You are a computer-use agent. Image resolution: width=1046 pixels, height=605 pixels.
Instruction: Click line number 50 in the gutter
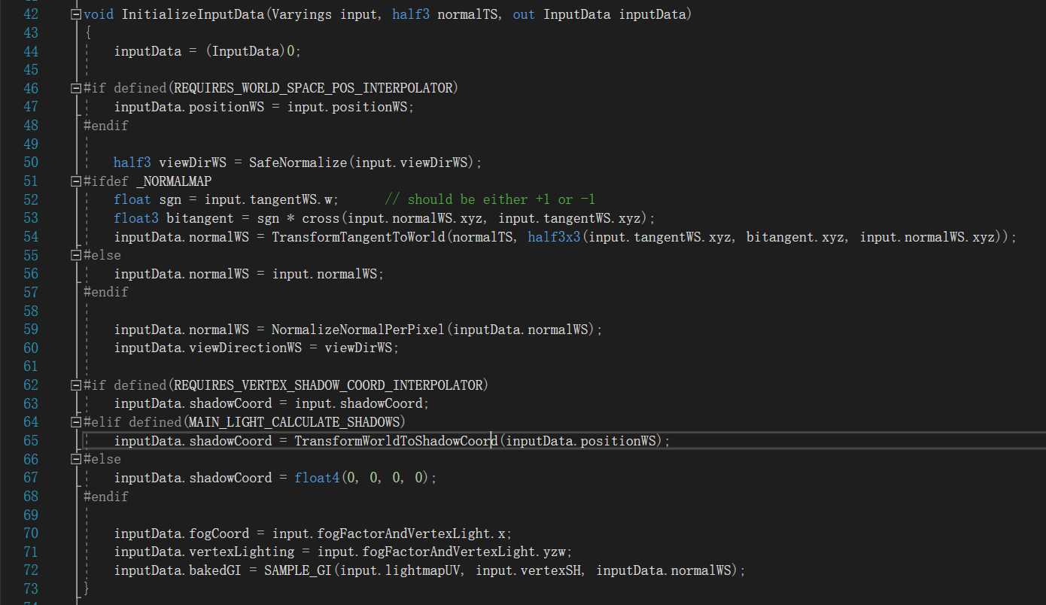pos(31,163)
